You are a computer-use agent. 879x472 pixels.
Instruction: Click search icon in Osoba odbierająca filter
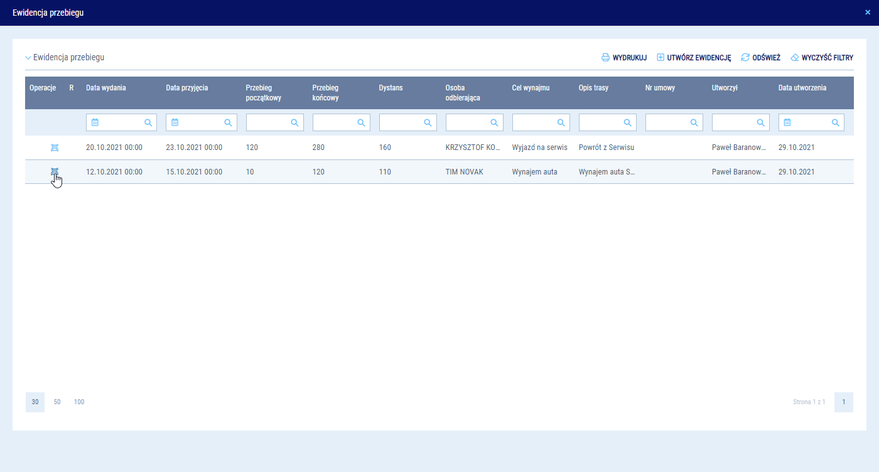494,123
